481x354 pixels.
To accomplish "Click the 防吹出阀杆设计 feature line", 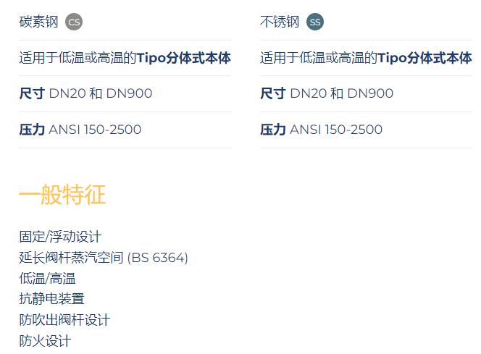I will point(64,320).
